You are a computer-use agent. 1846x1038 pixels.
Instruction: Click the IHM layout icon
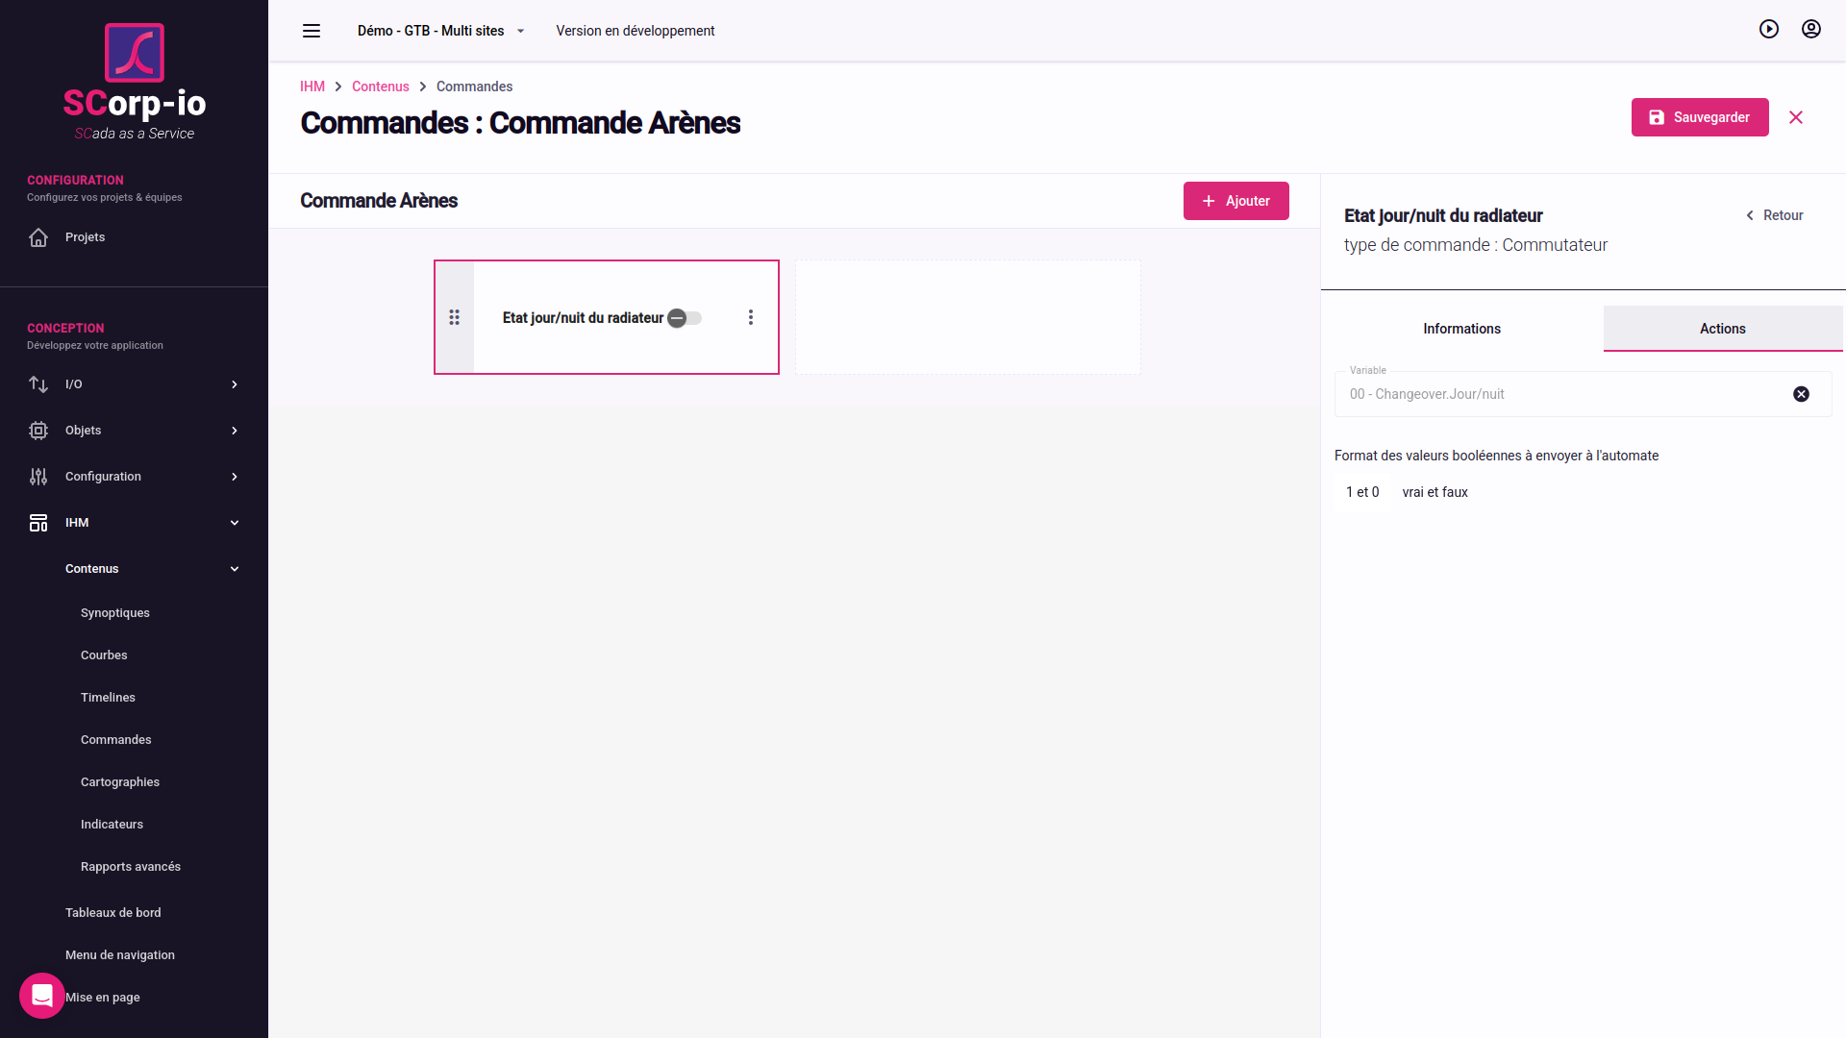(38, 523)
